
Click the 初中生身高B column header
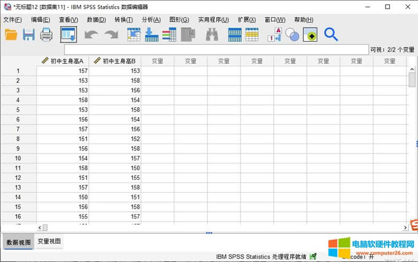[x=115, y=61]
